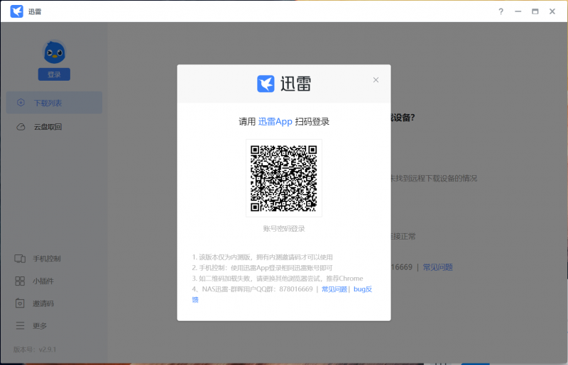The width and height of the screenshot is (568, 365).
Task: Open 常见问题 link inside the login dialog
Action: coord(334,289)
